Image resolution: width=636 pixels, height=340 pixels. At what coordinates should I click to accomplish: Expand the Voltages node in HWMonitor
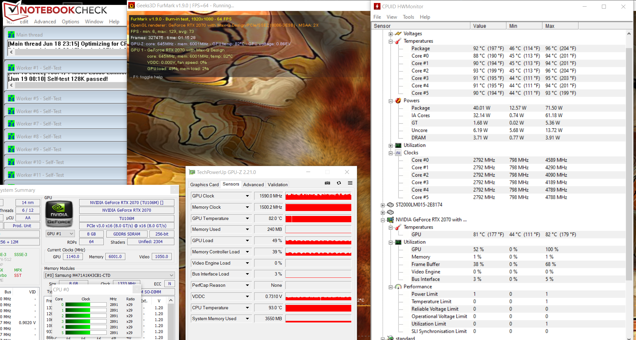coord(391,34)
